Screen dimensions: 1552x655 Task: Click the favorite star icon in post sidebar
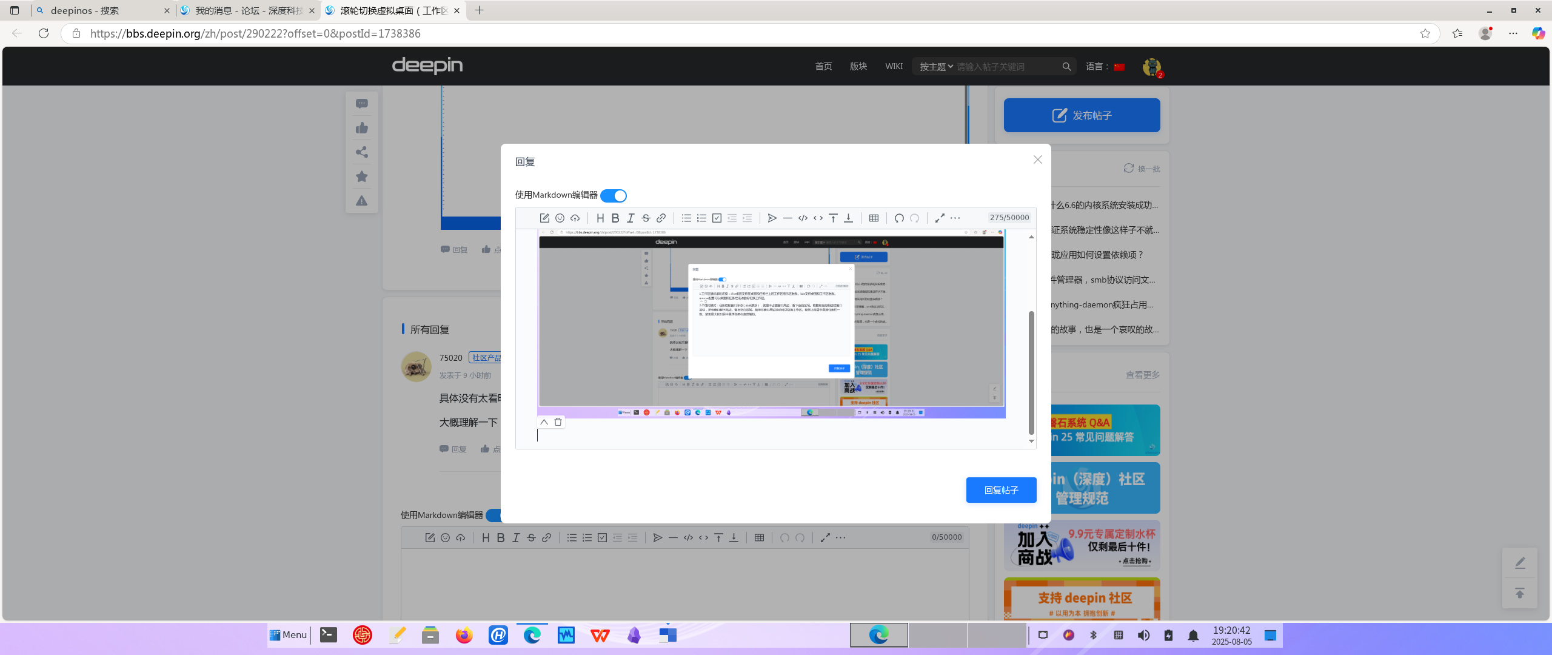[362, 176]
